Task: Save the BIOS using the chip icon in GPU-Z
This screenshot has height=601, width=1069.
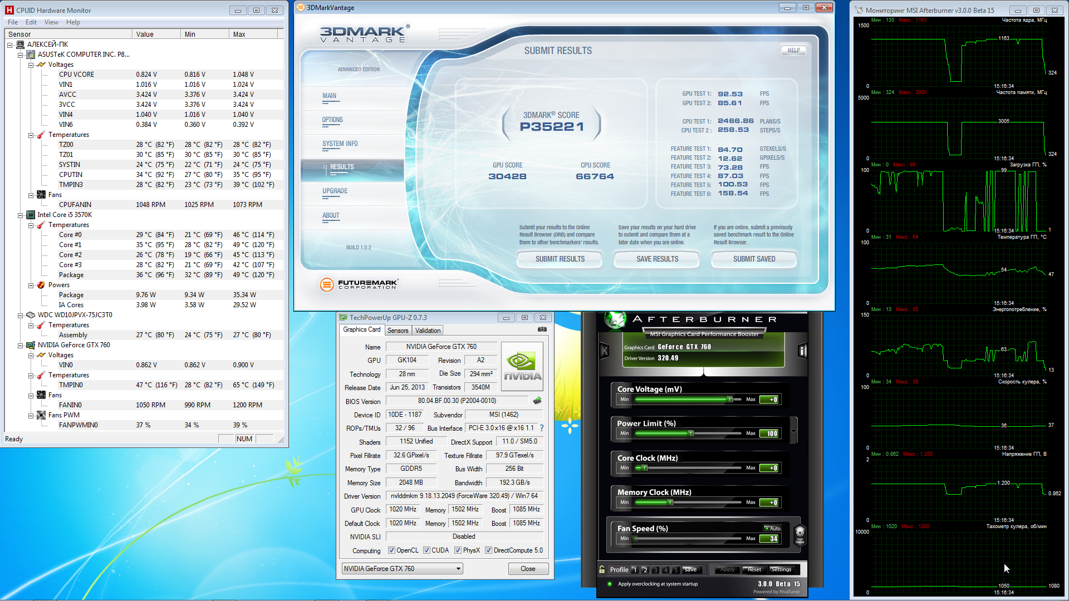Action: (x=537, y=401)
